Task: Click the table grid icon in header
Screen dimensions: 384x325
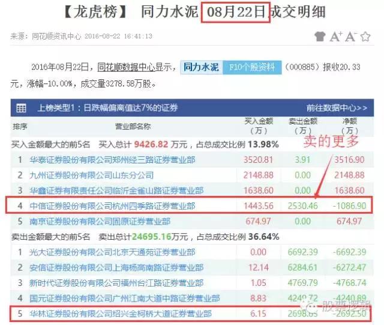Action: pyautogui.click(x=21, y=108)
